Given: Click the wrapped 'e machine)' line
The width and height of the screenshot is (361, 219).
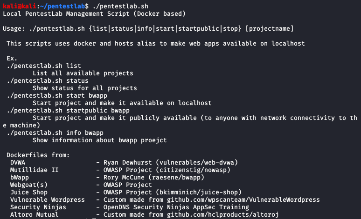Looking at the screenshot, I should pyautogui.click(x=21, y=126).
